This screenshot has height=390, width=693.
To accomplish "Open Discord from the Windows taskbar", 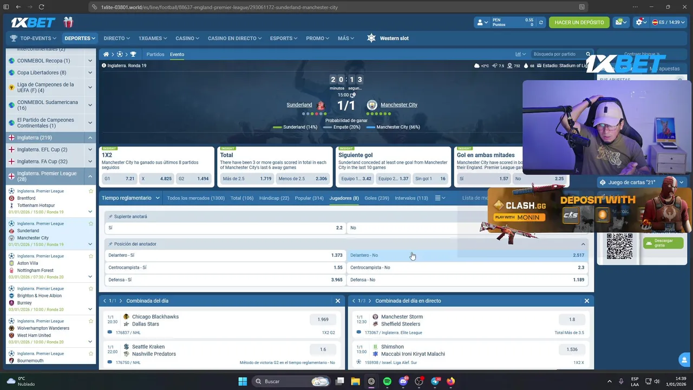I will (x=403, y=381).
